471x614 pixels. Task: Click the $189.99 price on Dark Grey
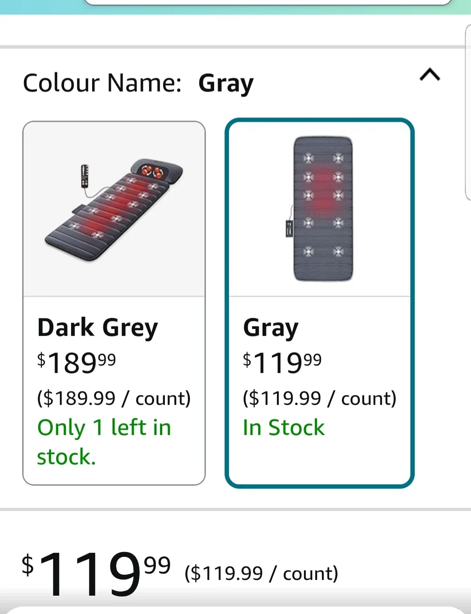click(x=77, y=362)
